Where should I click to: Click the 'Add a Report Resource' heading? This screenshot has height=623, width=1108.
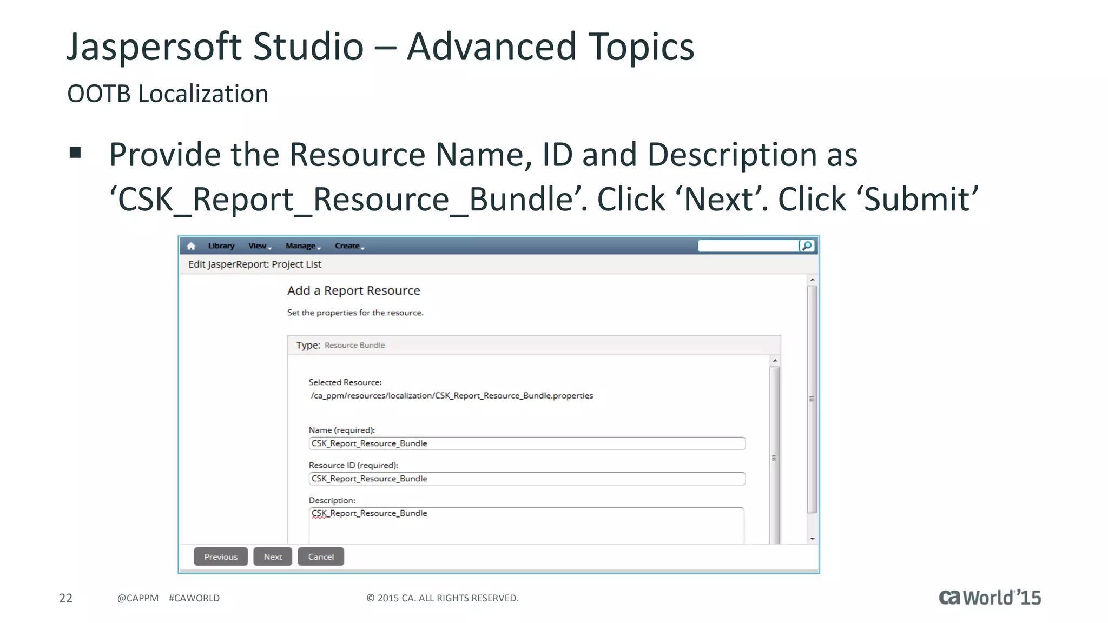354,291
